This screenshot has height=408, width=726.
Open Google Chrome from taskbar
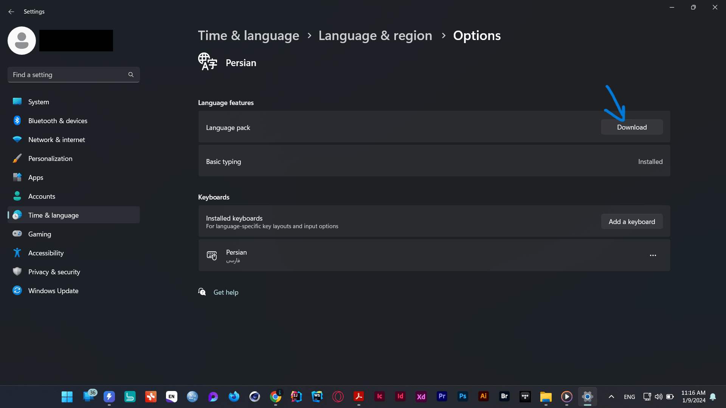click(276, 397)
